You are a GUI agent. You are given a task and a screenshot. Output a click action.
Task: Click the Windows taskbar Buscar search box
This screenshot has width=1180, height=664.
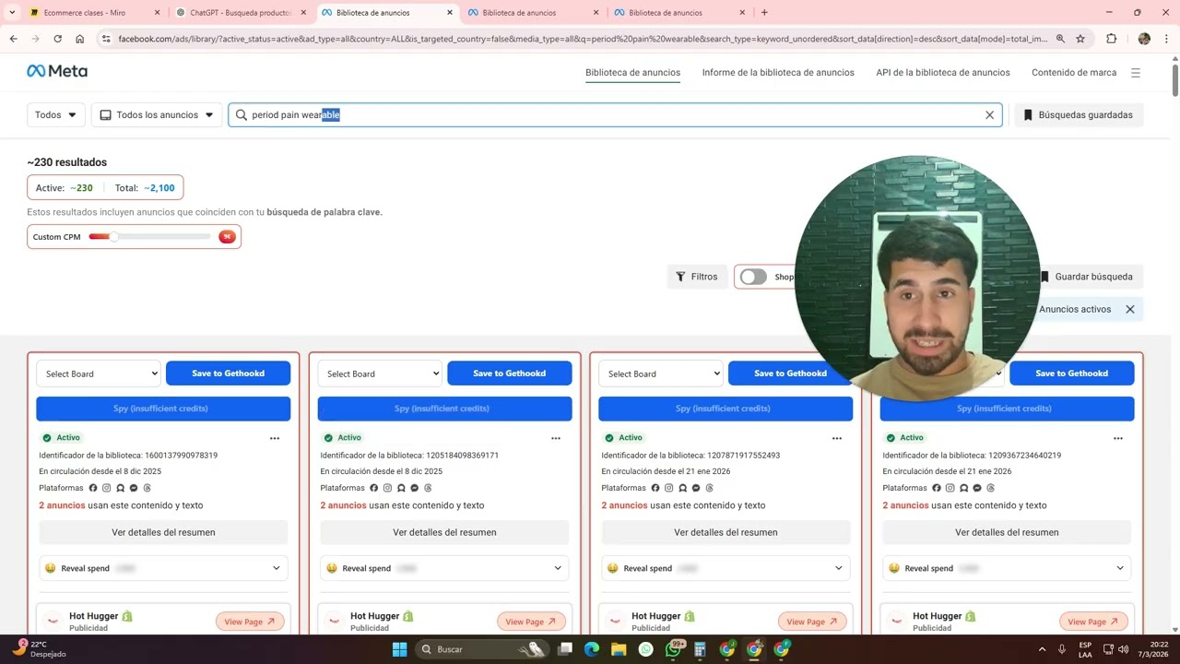coord(483,649)
